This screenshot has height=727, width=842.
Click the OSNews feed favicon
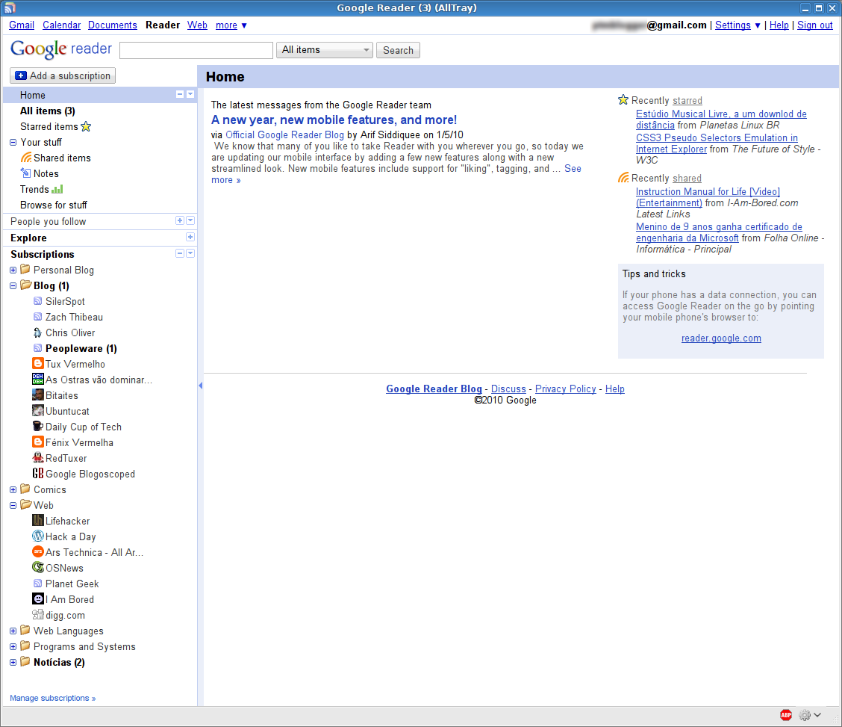pyautogui.click(x=37, y=567)
